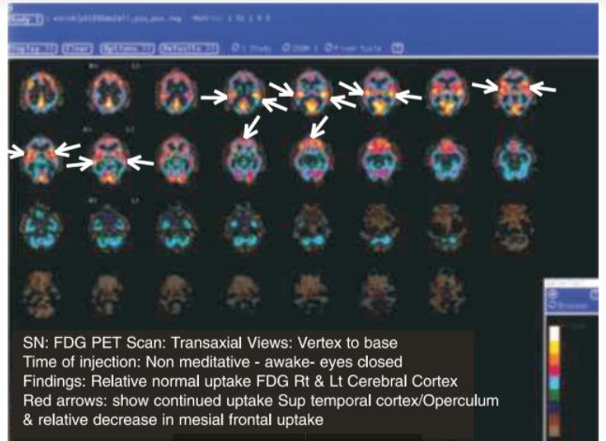Click the small M button in the toolbar
This screenshot has height=441, width=606.
[398, 48]
